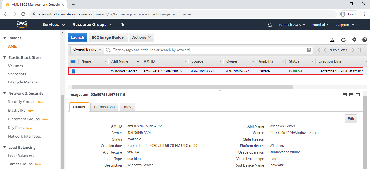Click the Edit button in details
The image size is (370, 169).
(x=351, y=119)
